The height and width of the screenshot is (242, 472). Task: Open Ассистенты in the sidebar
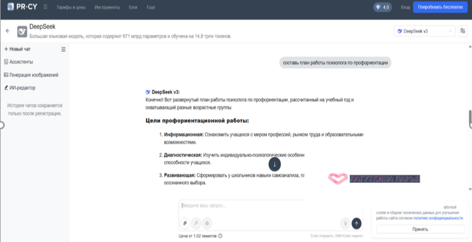[x=19, y=62]
